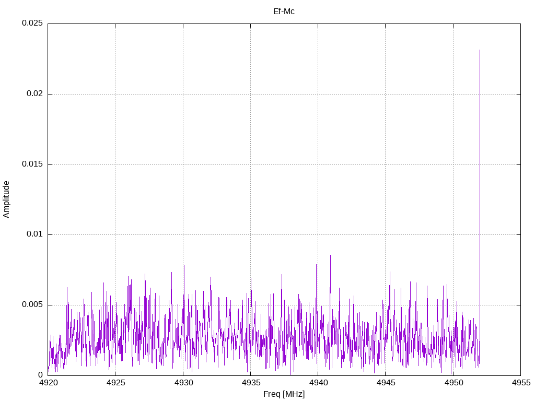Click the Amplitude y-axis label
This screenshot has width=535, height=401.
click(x=7, y=199)
